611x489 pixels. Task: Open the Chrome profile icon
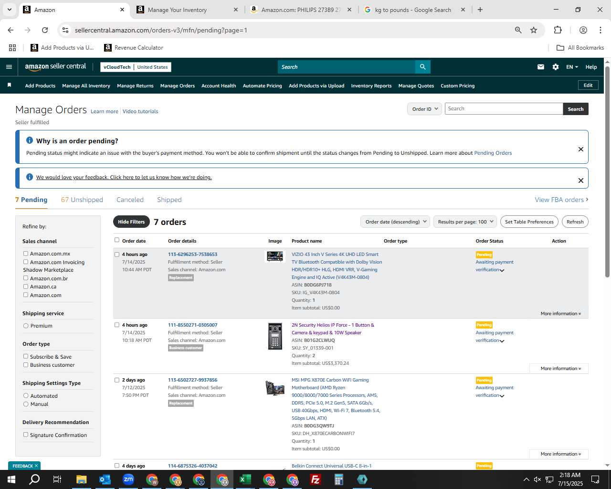[583, 30]
